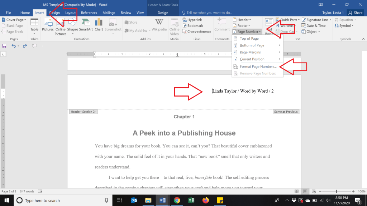
Task: Switch to Web Layout view in the status bar
Action: (x=314, y=191)
